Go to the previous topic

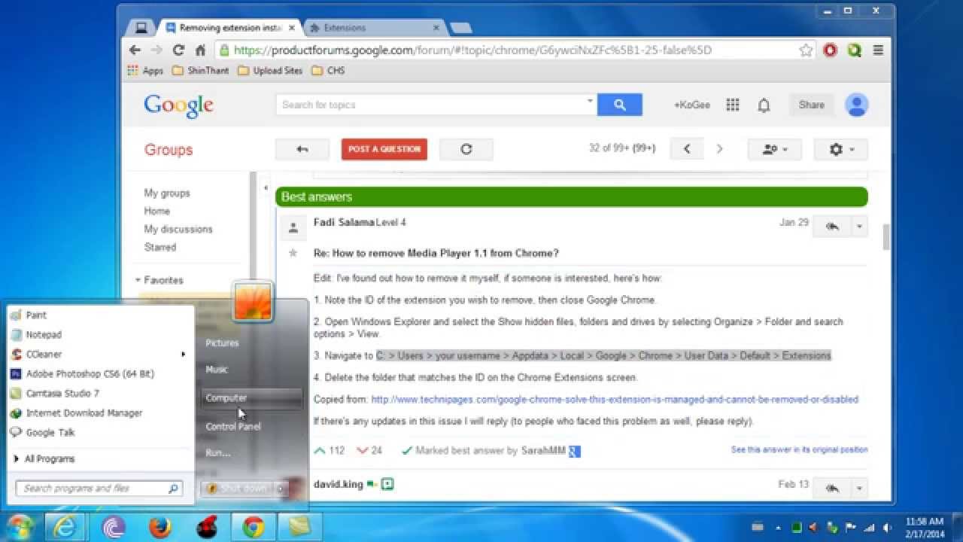tap(687, 149)
